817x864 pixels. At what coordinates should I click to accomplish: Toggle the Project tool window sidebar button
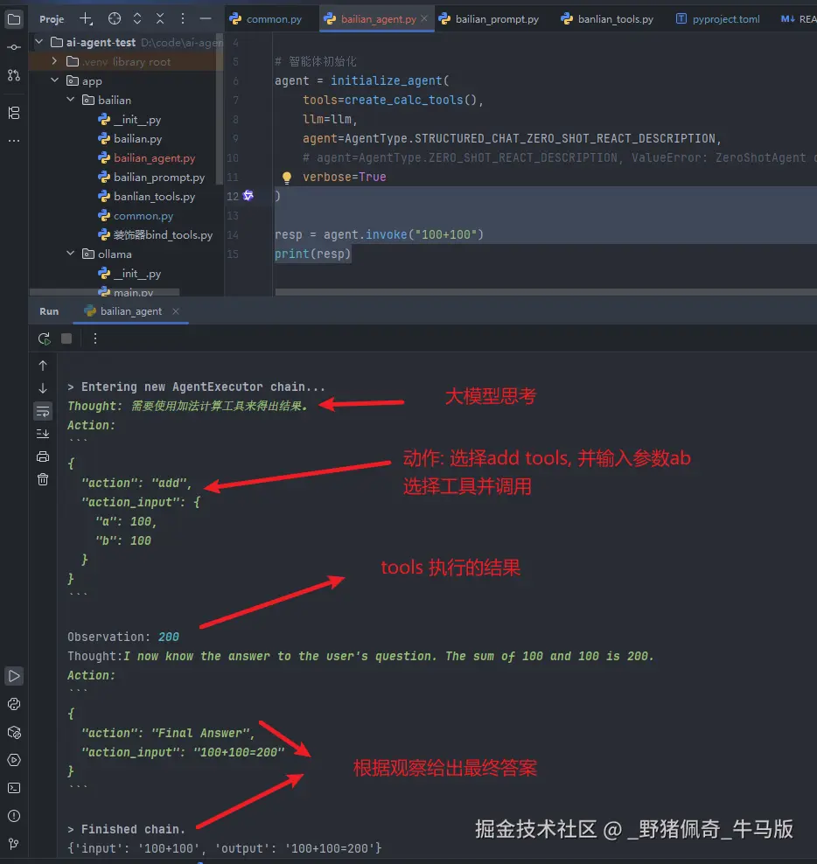14,18
